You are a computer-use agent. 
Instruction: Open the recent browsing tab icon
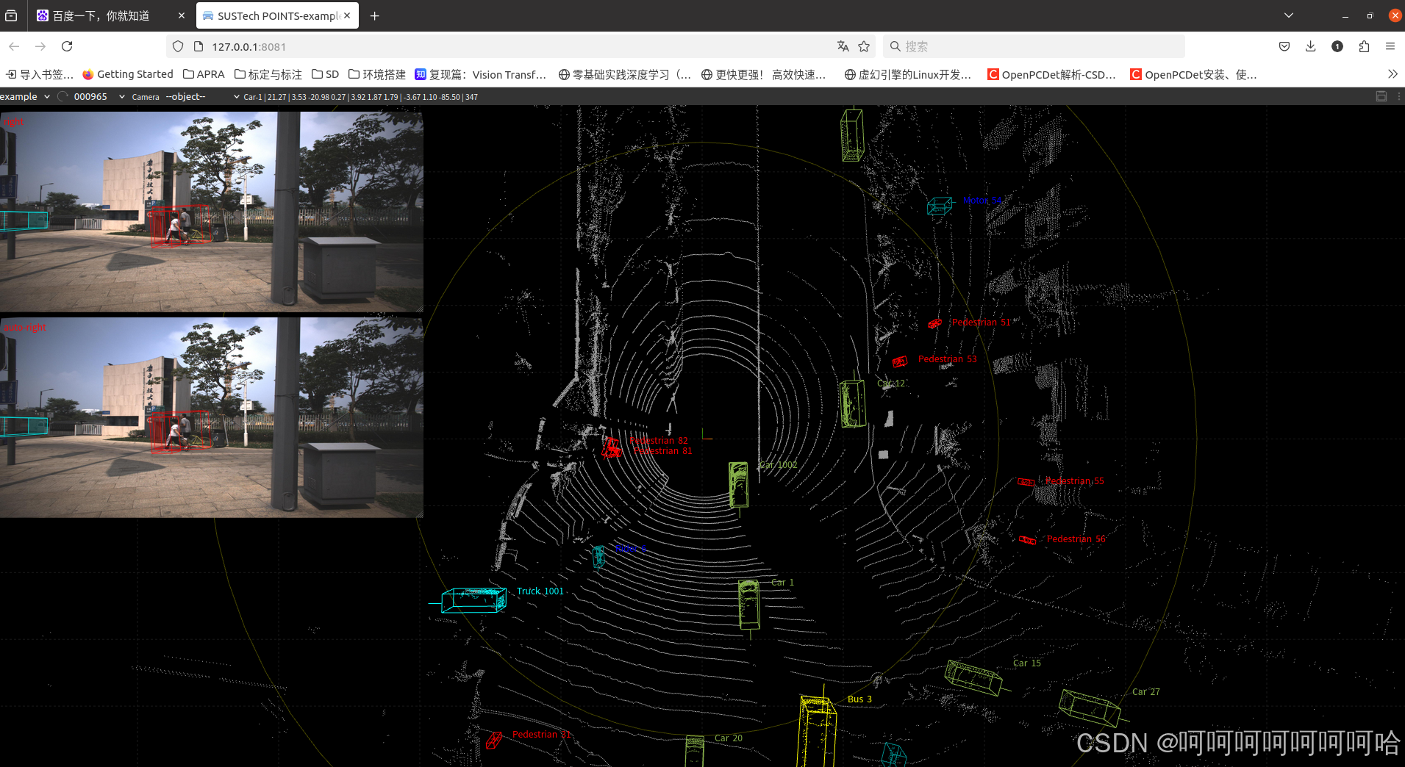(x=11, y=15)
